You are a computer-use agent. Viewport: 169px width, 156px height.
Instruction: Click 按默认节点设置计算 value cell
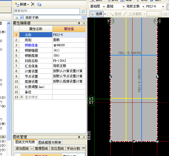[x=69, y=76]
